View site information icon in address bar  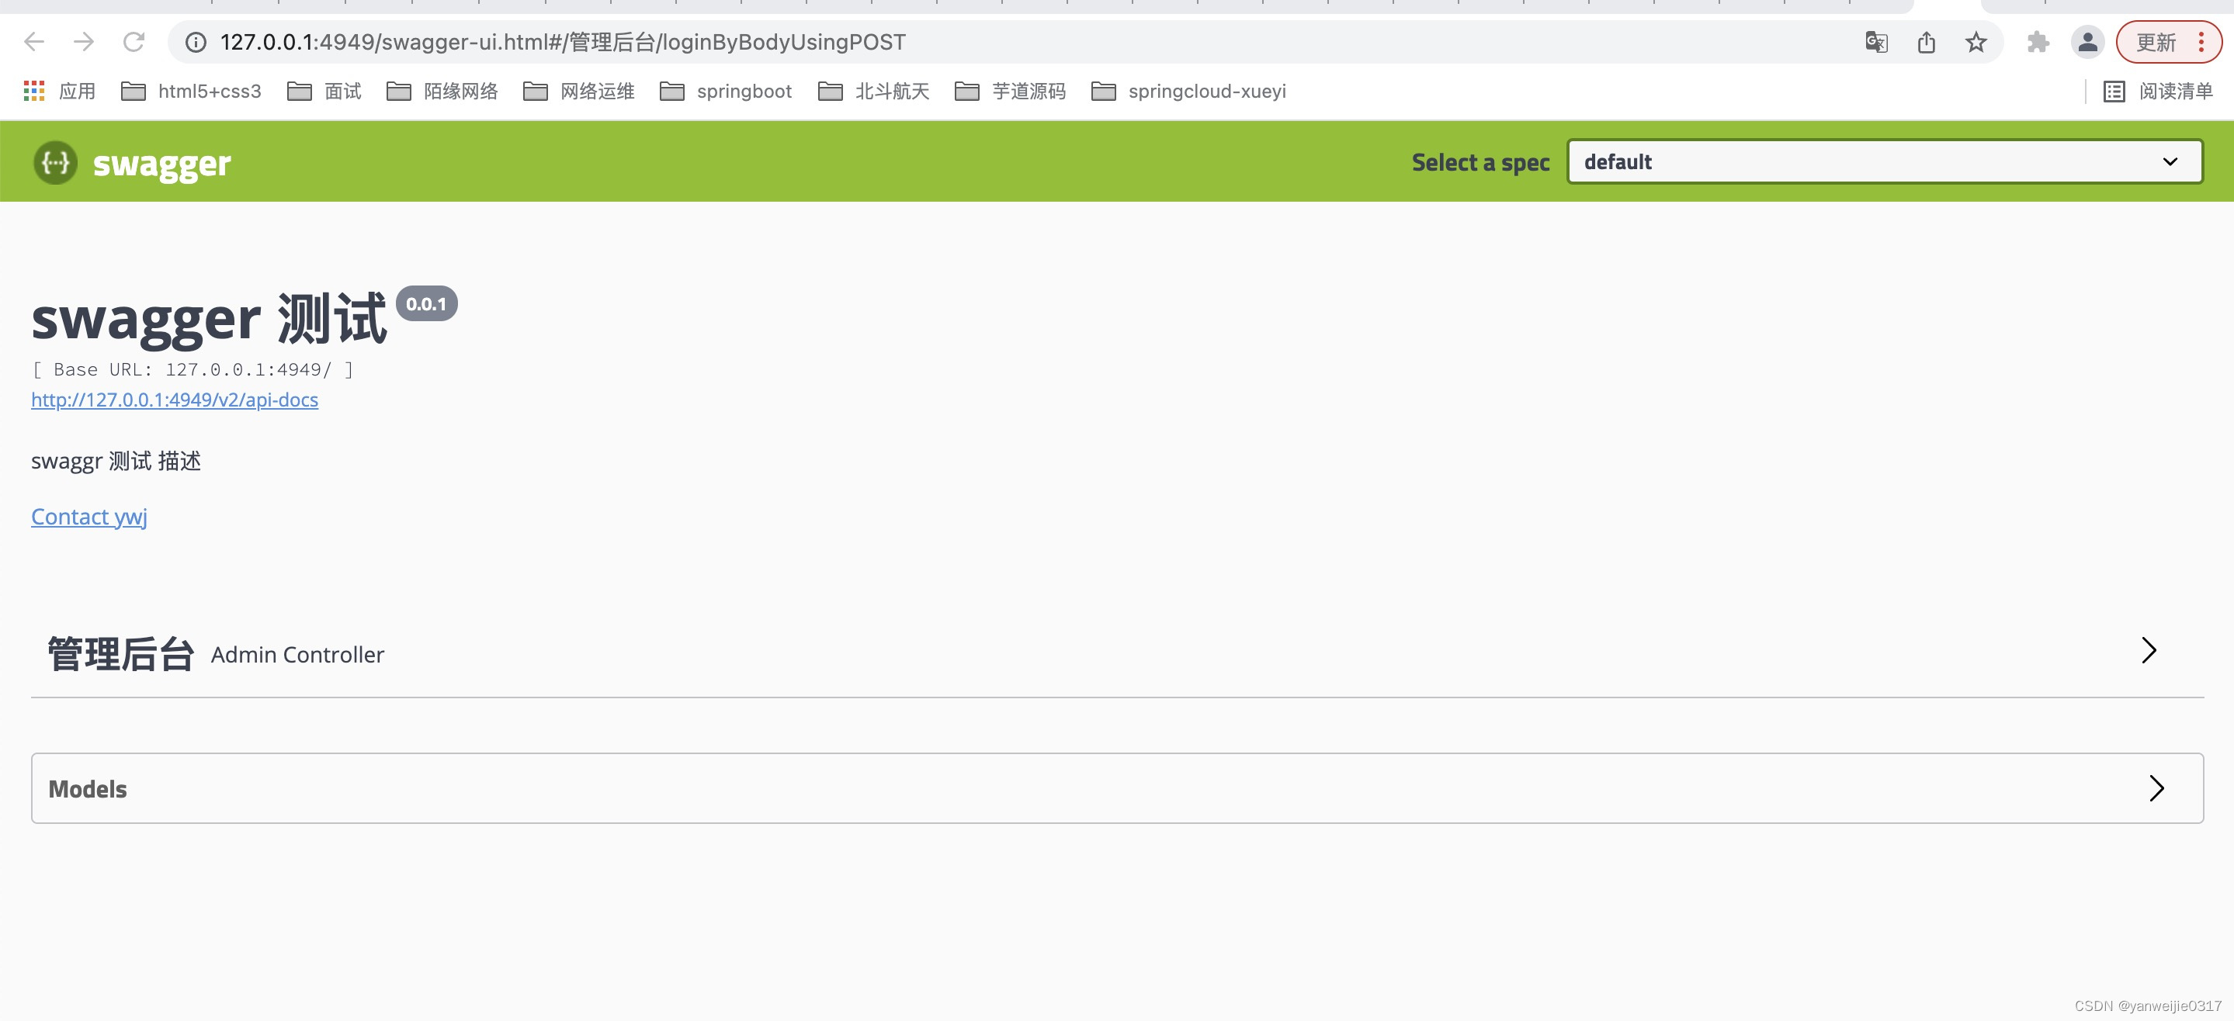point(196,42)
